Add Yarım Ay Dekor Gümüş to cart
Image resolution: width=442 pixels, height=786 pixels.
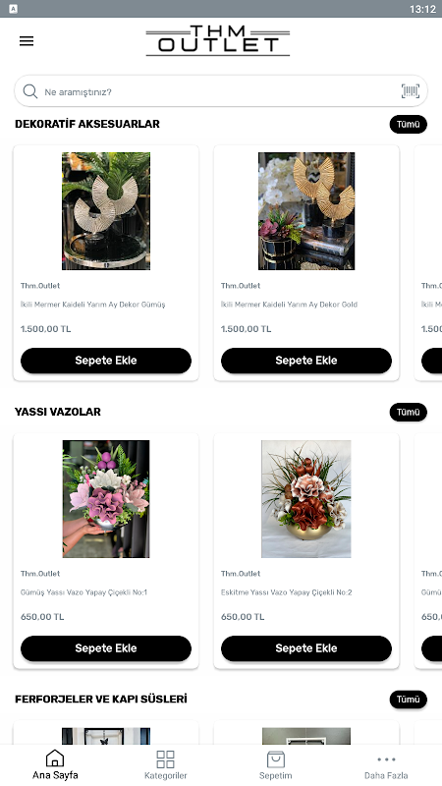pos(106,361)
